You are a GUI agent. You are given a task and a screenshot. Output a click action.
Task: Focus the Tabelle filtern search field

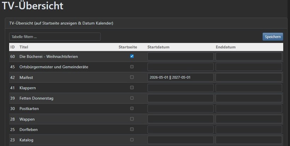tap(55, 37)
